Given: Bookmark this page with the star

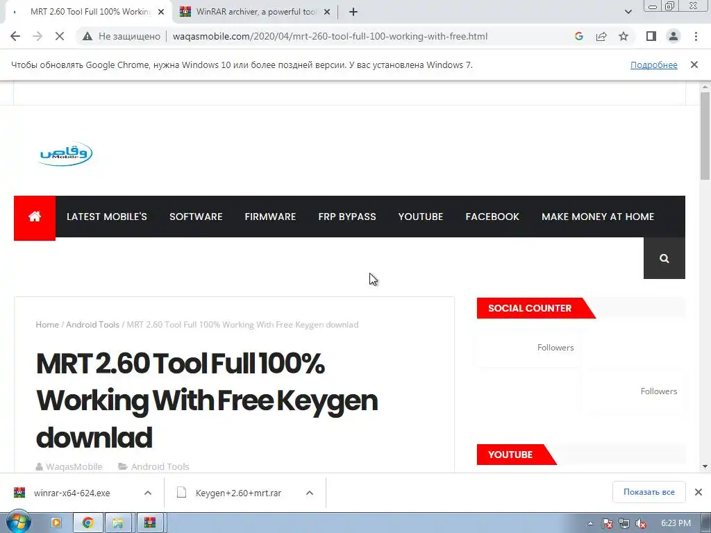Looking at the screenshot, I should pos(624,36).
